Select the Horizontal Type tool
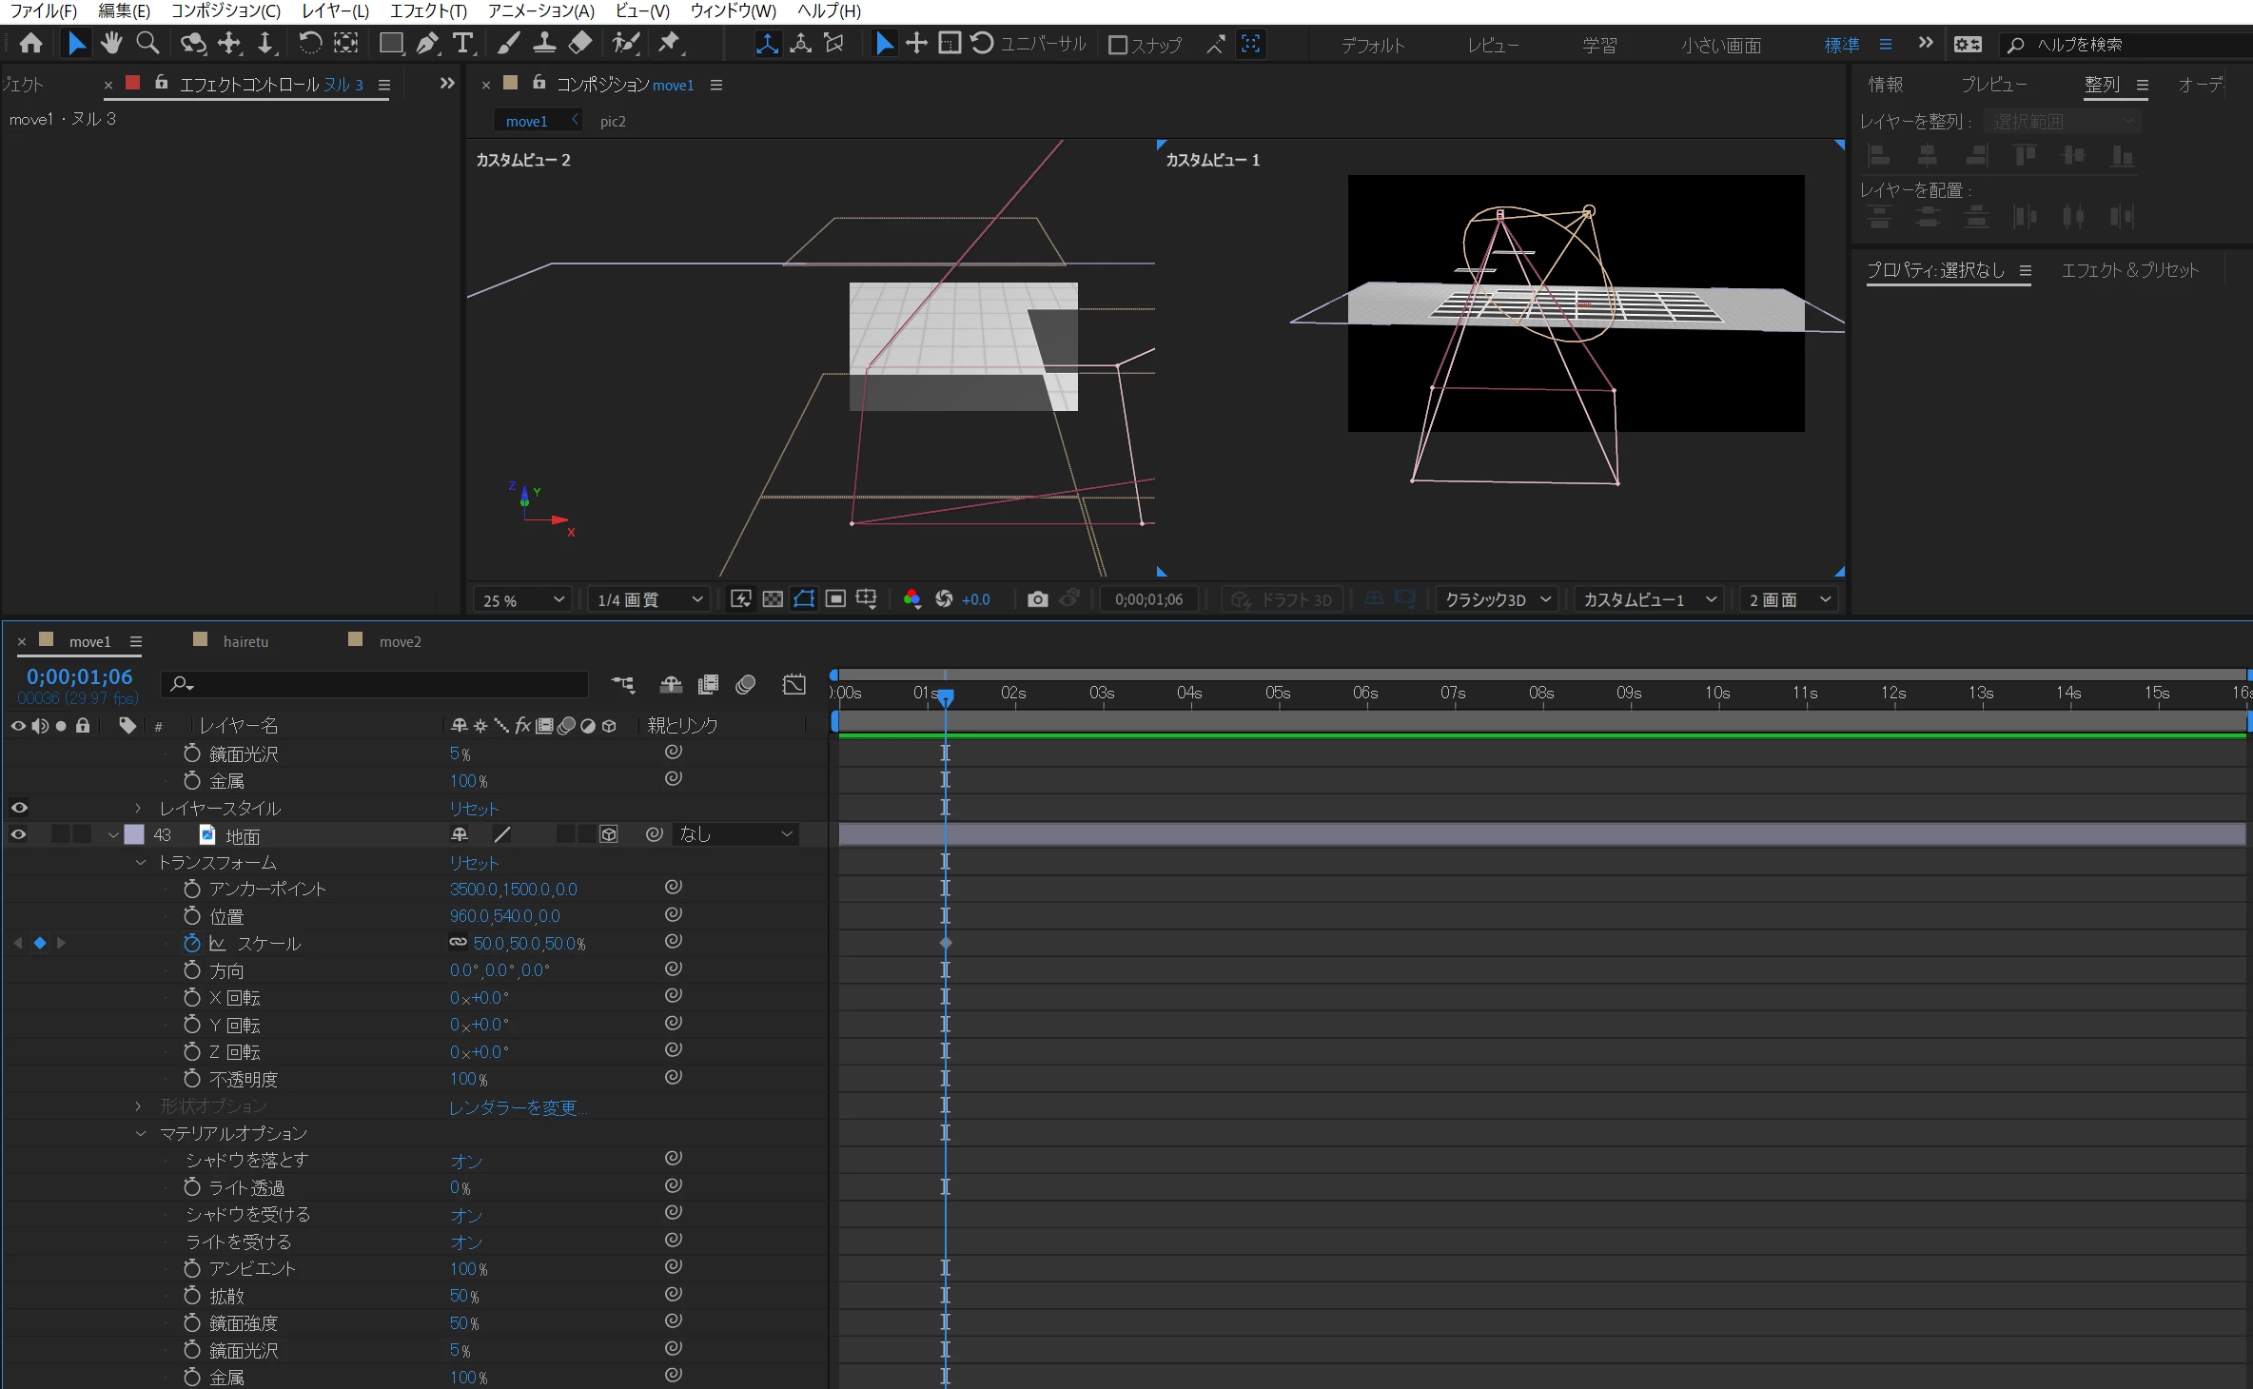 (462, 43)
